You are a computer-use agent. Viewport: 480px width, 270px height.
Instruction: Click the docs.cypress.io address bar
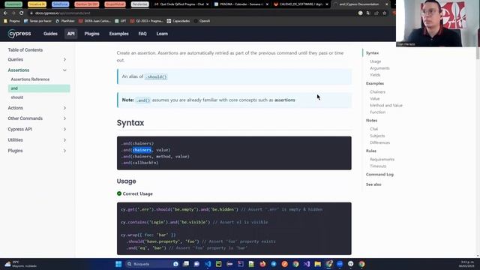(193, 13)
